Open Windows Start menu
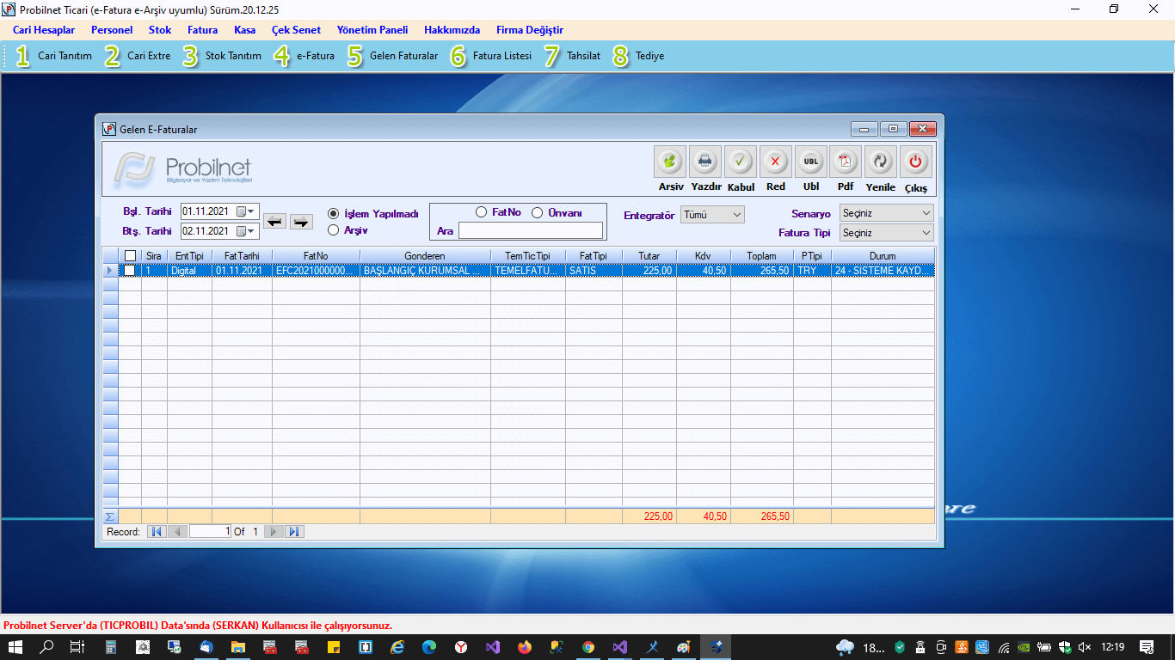 [x=15, y=647]
